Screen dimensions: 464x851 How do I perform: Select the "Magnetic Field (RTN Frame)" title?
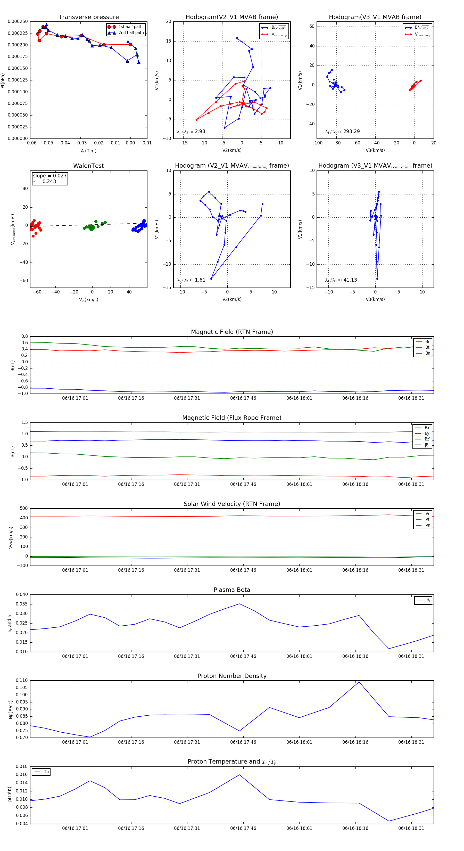coord(232,332)
